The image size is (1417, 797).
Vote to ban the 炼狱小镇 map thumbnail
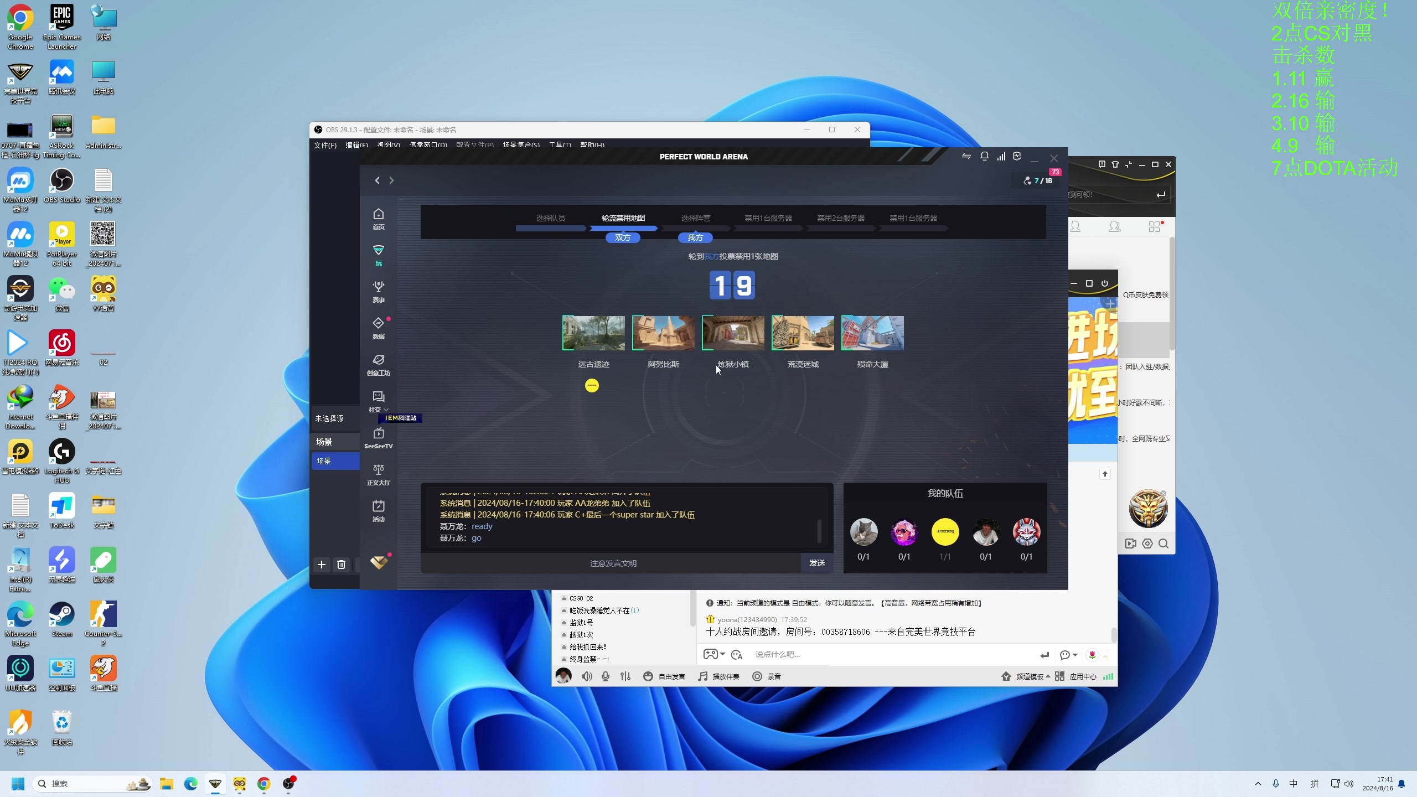coord(733,333)
